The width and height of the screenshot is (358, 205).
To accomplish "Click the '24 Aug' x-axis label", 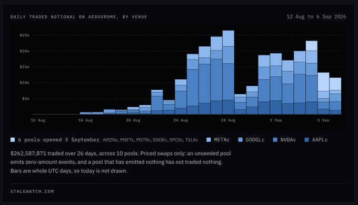I will point(181,120).
